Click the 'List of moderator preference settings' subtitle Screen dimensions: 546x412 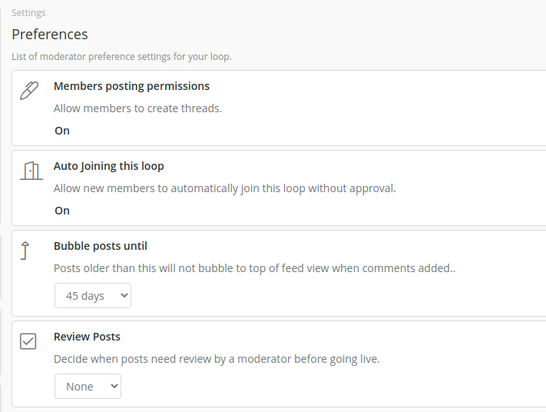(121, 56)
